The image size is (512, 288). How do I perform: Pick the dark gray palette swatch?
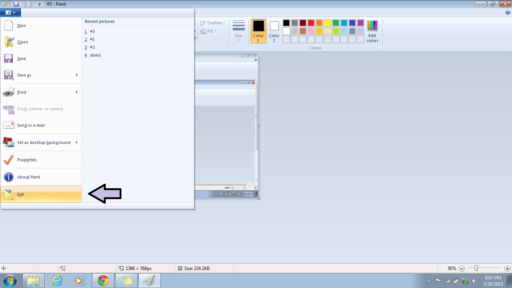tap(295, 23)
